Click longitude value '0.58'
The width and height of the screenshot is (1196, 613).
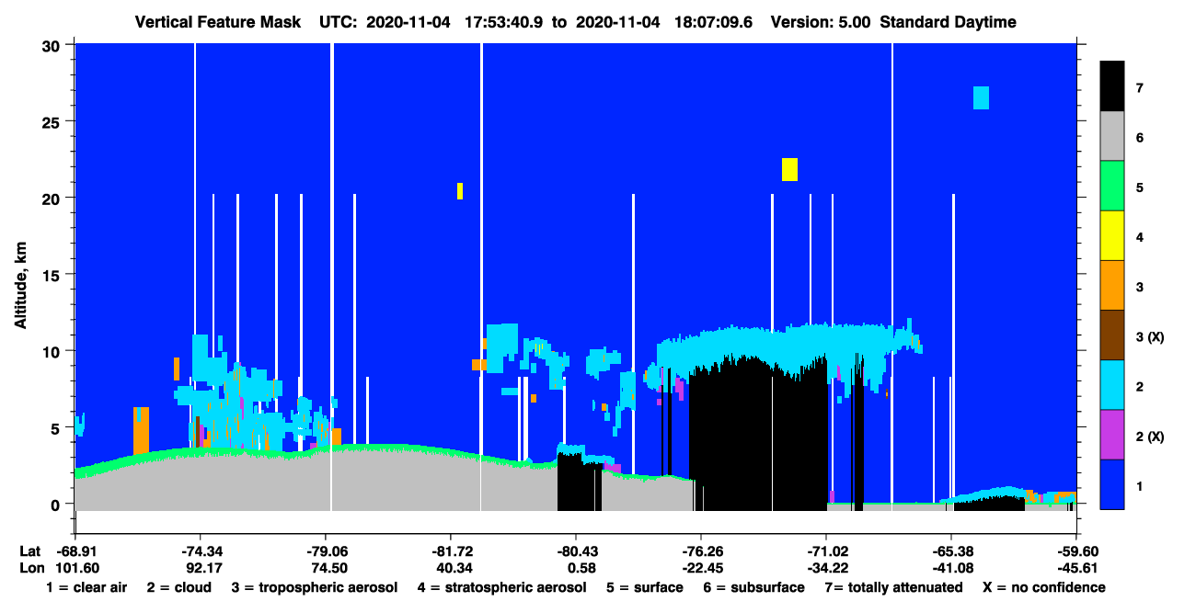583,568
